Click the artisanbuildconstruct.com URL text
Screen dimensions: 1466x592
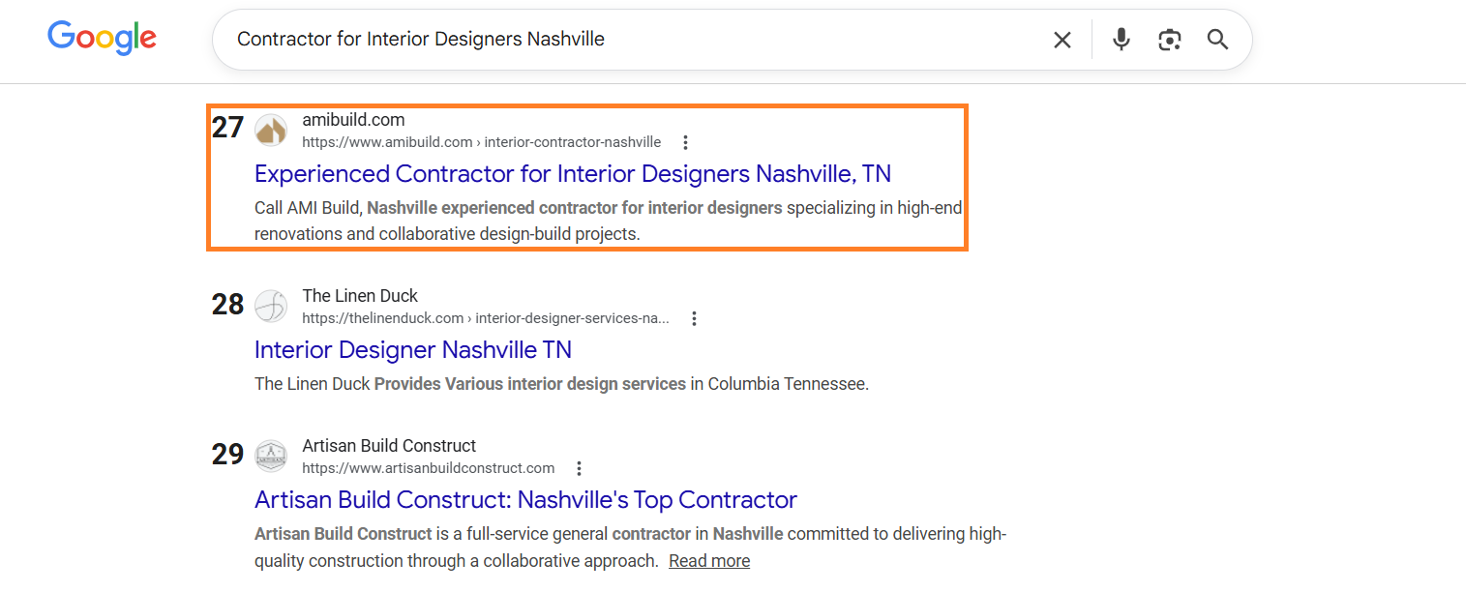coord(429,468)
